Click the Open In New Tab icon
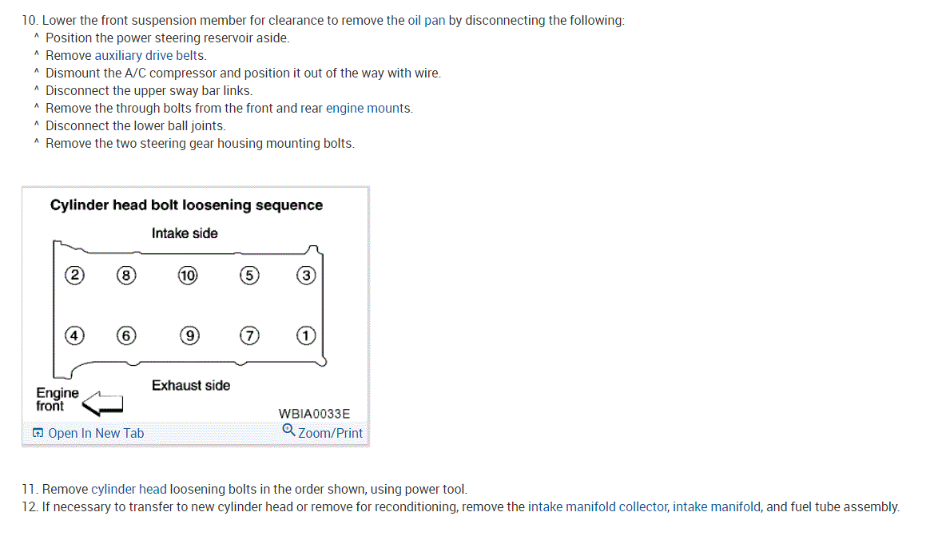Image resolution: width=942 pixels, height=536 pixels. click(38, 434)
